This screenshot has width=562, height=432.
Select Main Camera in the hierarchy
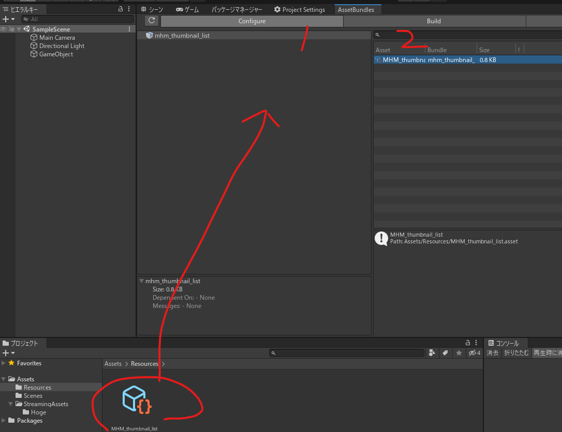click(57, 38)
